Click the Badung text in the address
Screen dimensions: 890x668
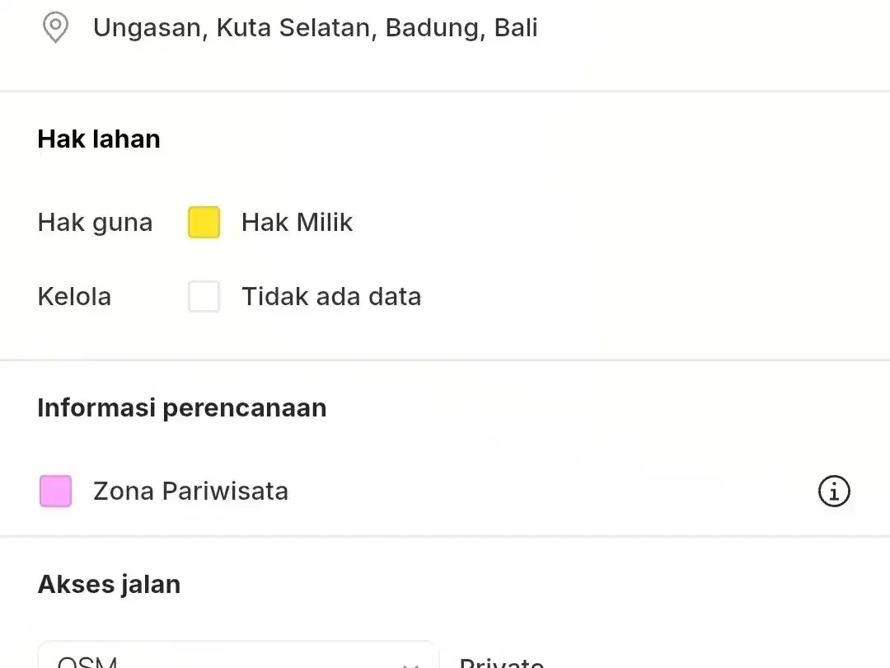435,28
